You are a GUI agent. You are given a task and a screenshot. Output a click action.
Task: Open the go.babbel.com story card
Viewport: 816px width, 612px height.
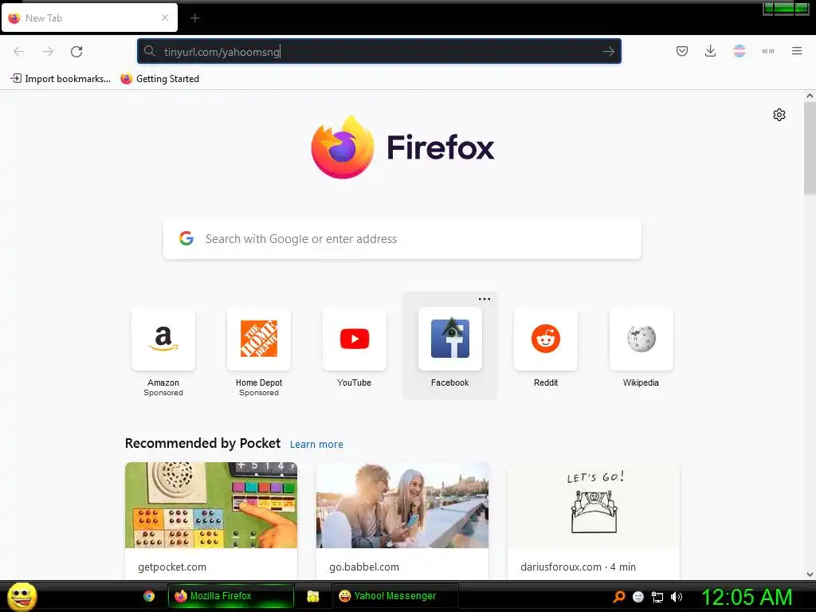(x=402, y=520)
